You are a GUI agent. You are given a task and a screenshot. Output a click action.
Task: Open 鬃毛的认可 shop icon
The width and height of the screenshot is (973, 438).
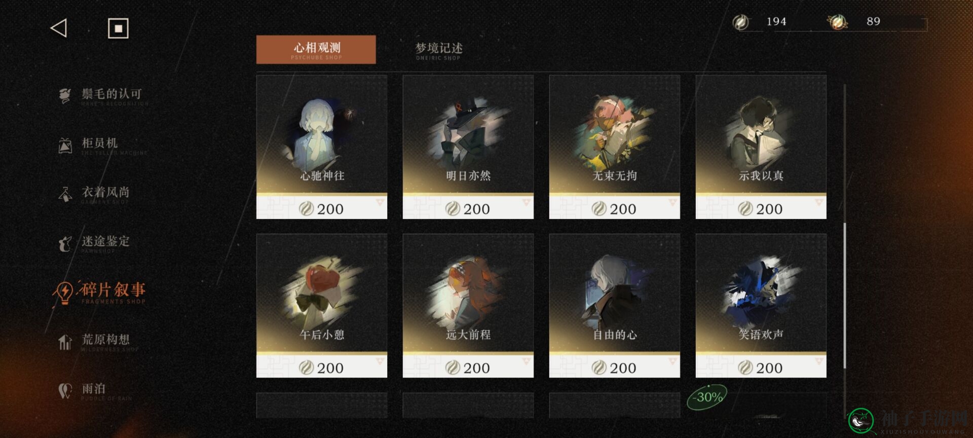click(x=65, y=95)
